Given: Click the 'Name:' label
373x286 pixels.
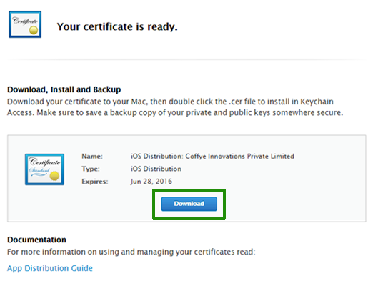Looking at the screenshot, I should tap(92, 157).
